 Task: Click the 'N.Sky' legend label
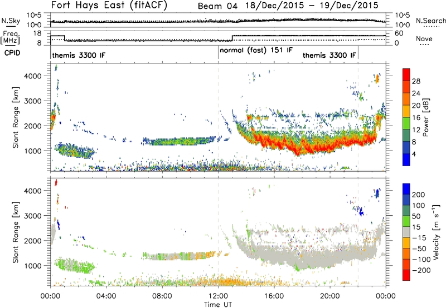tap(11, 21)
